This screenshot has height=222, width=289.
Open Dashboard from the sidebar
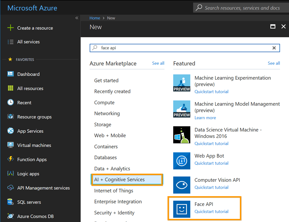click(28, 74)
